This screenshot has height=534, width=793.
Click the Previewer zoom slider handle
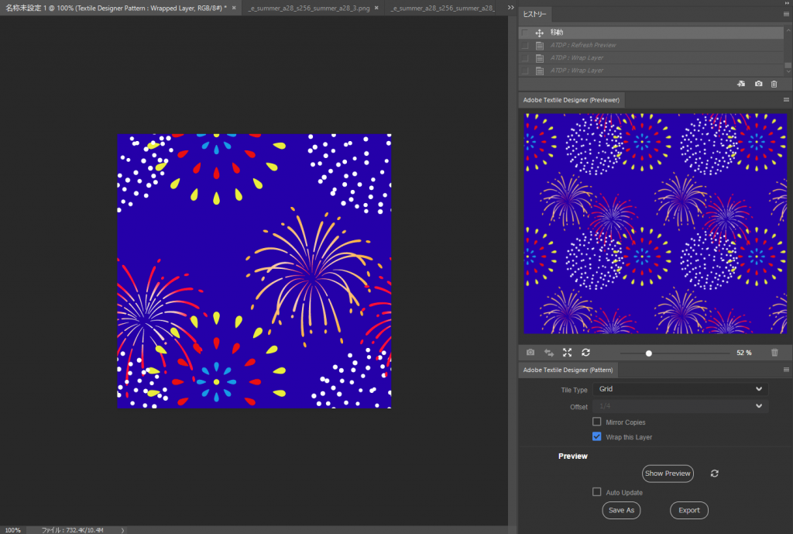(x=649, y=353)
